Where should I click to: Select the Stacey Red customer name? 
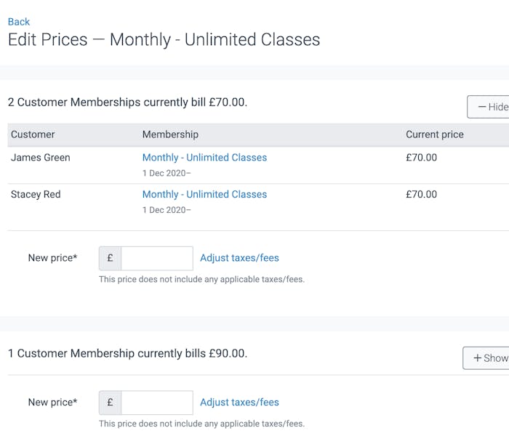(x=36, y=195)
